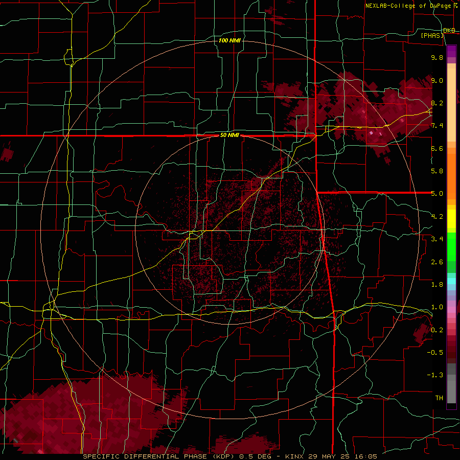The height and width of the screenshot is (460, 460).
Task: Pick the cyan band of the color scale
Action: click(x=451, y=281)
